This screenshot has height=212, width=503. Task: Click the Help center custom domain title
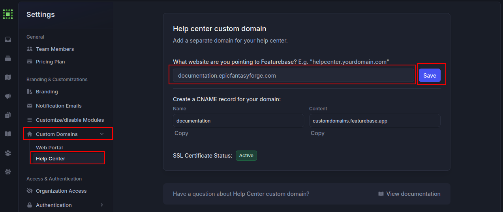(220, 29)
